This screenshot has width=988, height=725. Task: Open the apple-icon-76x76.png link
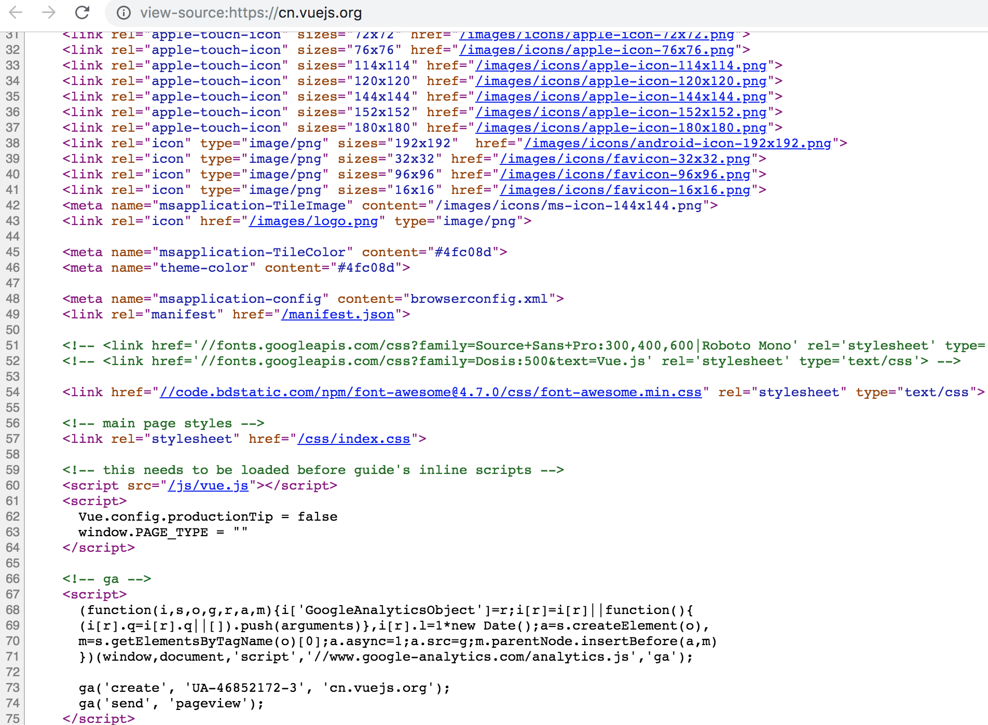point(597,50)
